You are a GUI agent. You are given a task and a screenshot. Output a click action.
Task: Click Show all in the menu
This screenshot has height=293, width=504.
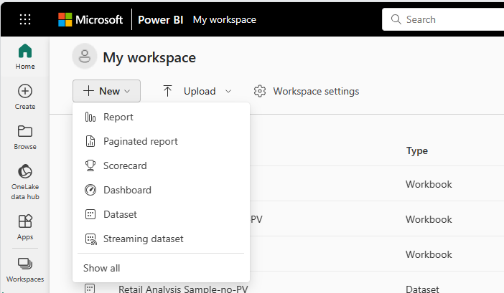point(101,268)
